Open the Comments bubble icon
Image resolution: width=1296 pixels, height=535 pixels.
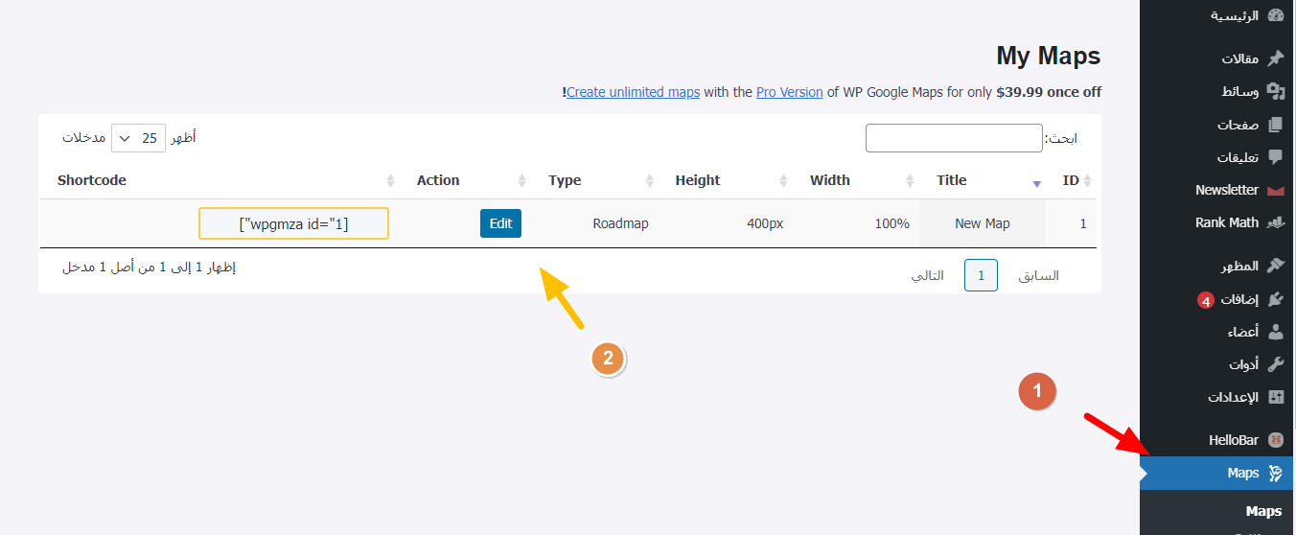click(x=1275, y=157)
